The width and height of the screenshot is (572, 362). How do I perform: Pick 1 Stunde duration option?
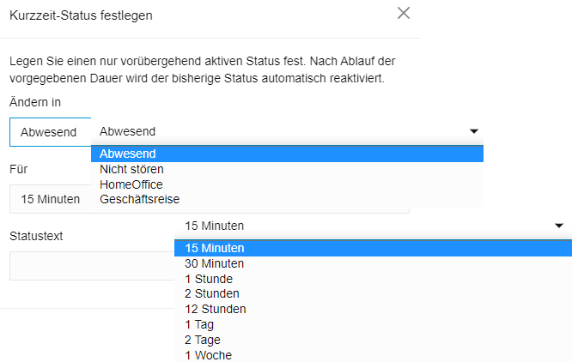(374, 279)
